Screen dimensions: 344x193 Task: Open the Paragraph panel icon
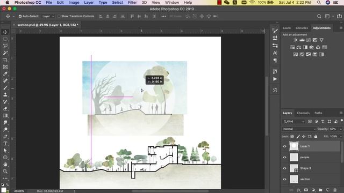275,61
